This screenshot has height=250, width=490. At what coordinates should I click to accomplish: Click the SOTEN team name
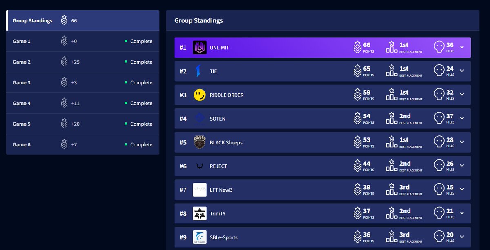(x=218, y=119)
